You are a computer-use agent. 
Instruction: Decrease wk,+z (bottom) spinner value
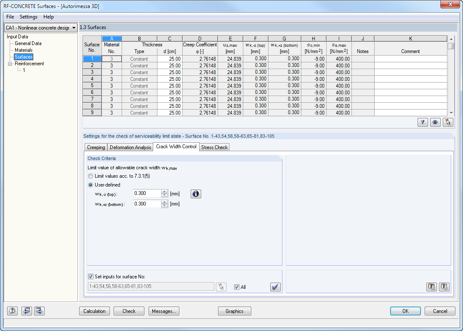(165, 206)
